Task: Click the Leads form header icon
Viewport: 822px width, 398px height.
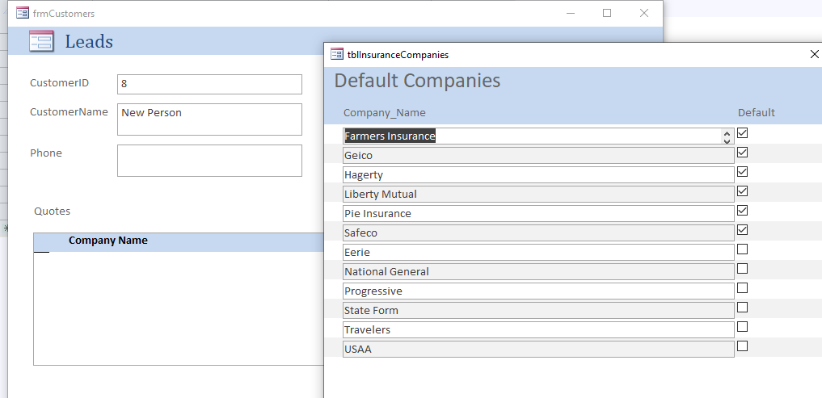Action: [41, 41]
